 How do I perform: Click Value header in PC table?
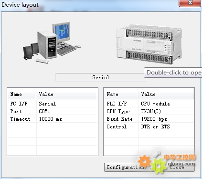pos(67,94)
